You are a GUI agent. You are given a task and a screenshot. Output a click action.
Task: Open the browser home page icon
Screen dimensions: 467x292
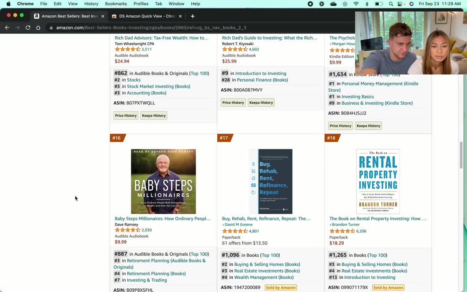[38, 28]
